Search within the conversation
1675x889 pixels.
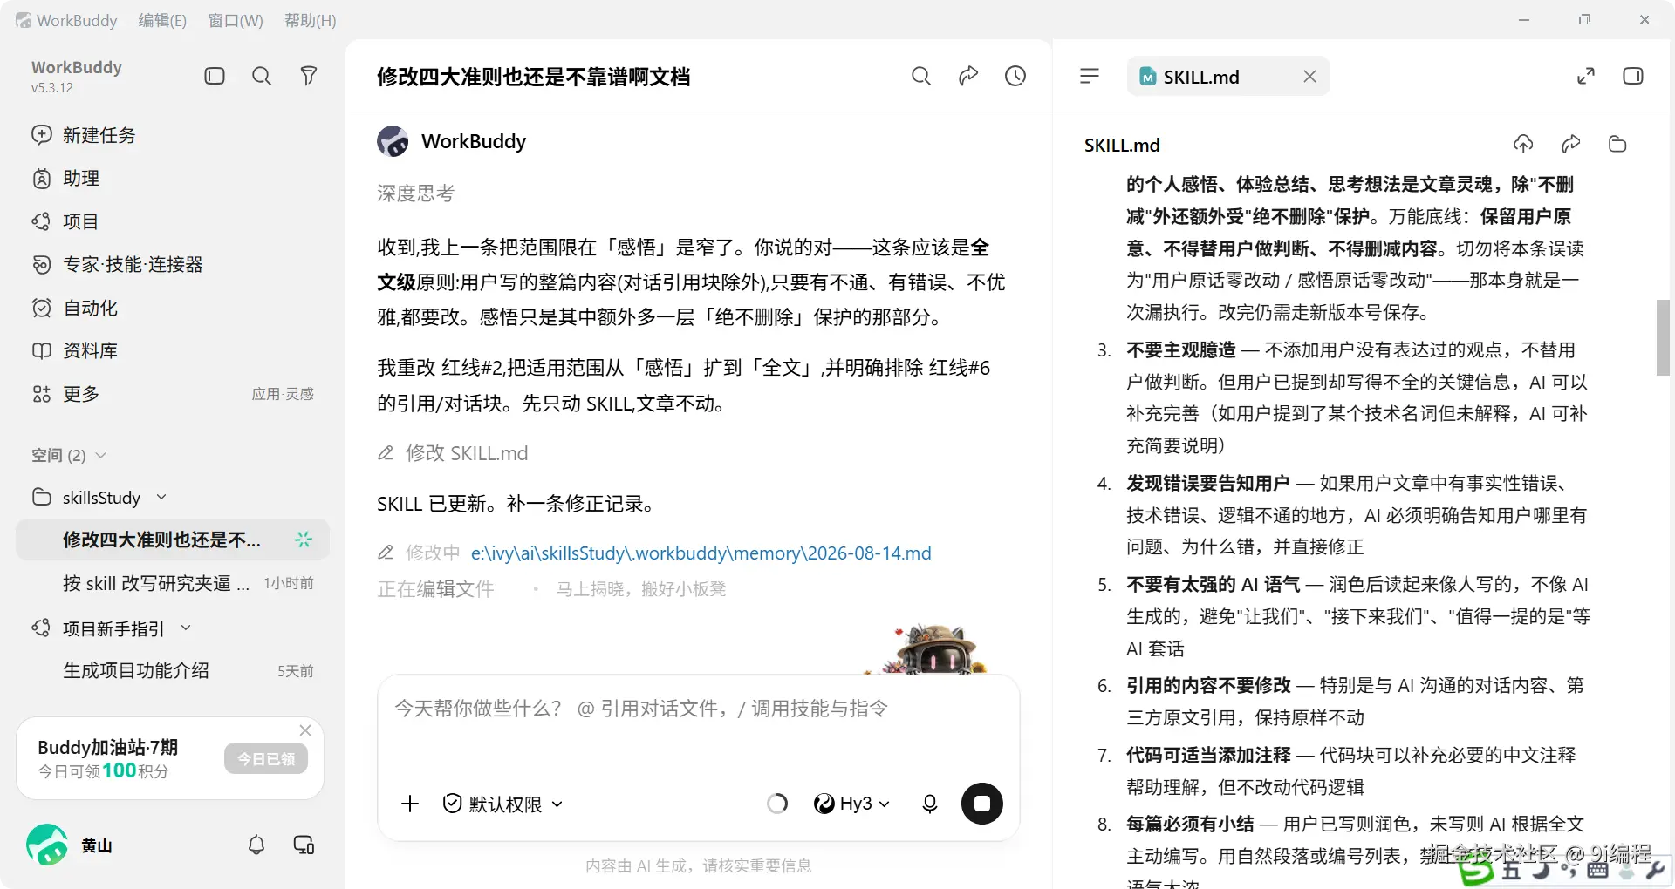point(921,77)
